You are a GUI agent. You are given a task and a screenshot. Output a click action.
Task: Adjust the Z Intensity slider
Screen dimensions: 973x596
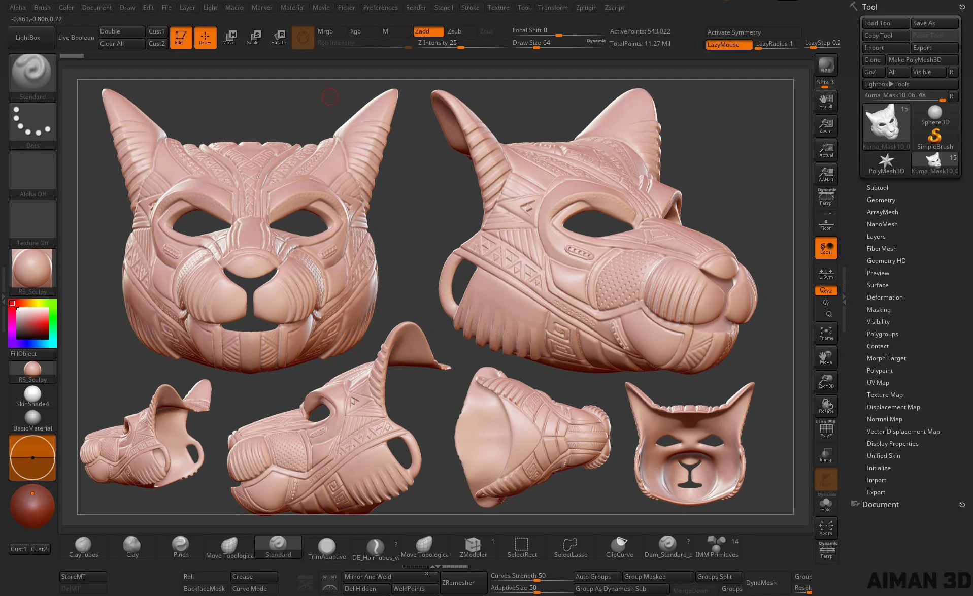(461, 44)
